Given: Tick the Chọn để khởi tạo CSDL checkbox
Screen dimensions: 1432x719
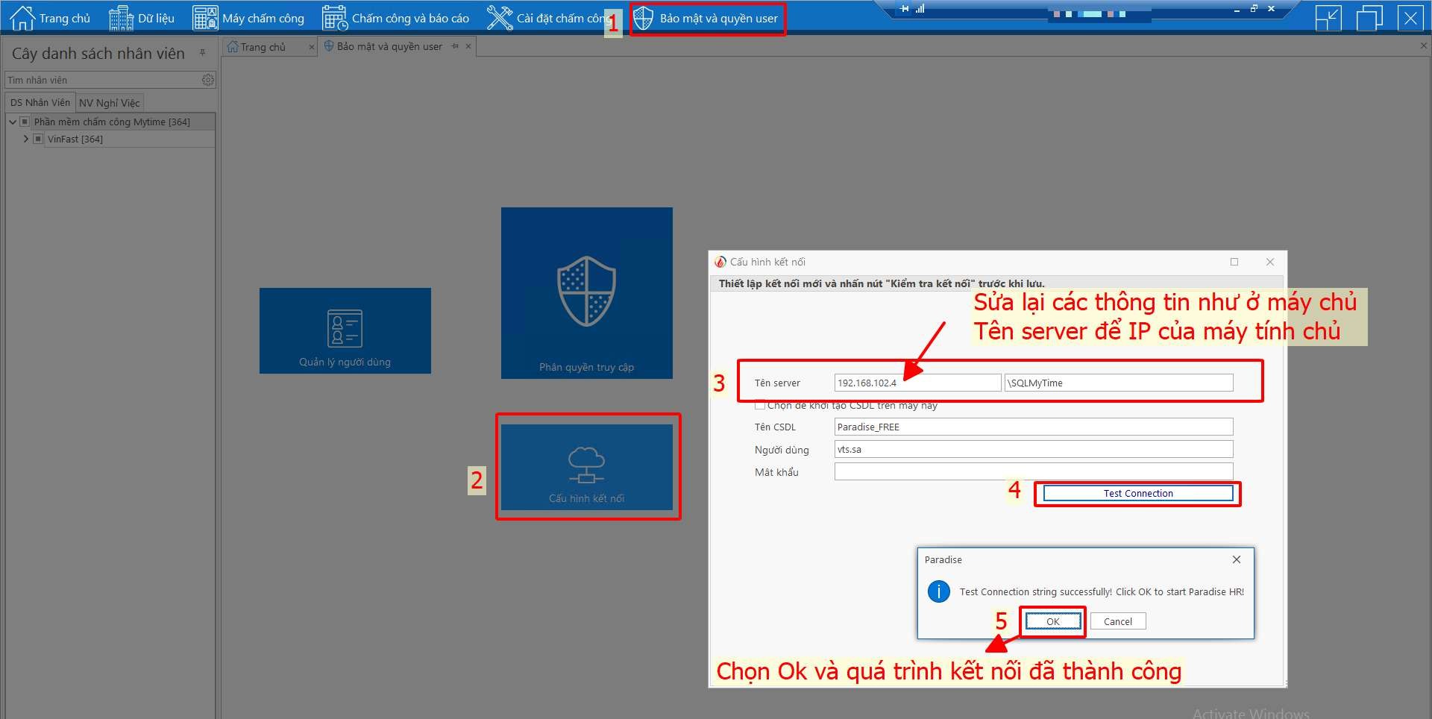Looking at the screenshot, I should pyautogui.click(x=760, y=406).
